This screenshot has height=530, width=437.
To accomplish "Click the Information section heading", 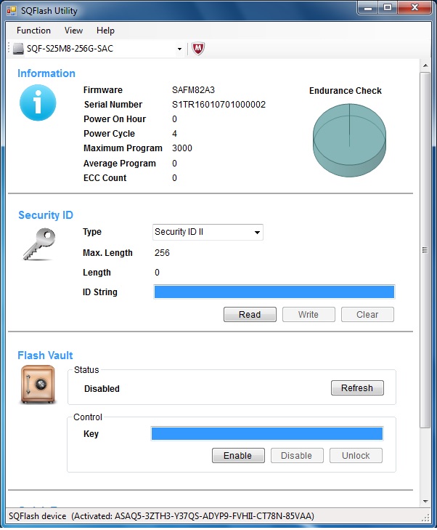I will point(46,73).
